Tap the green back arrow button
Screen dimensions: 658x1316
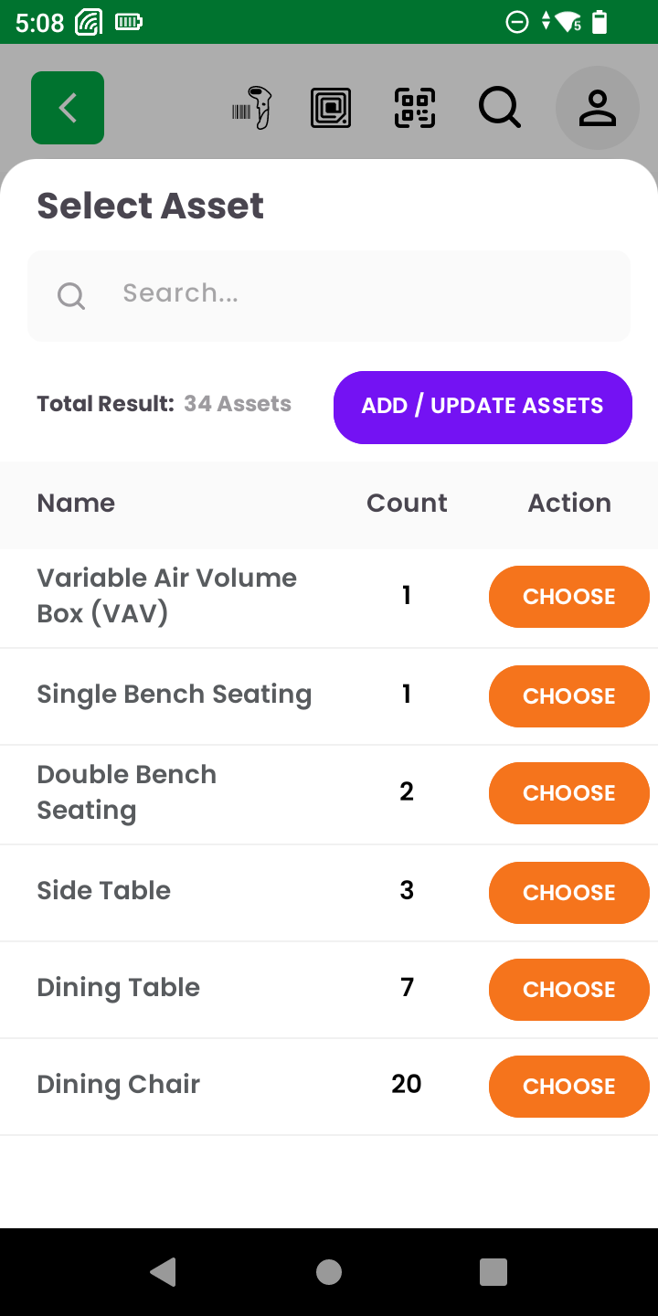coord(68,108)
